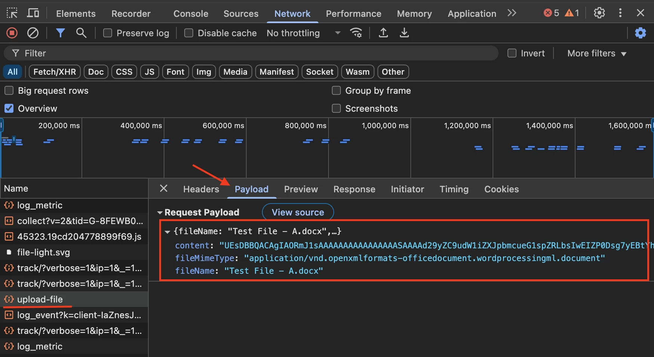Stop recording network log

click(x=12, y=33)
